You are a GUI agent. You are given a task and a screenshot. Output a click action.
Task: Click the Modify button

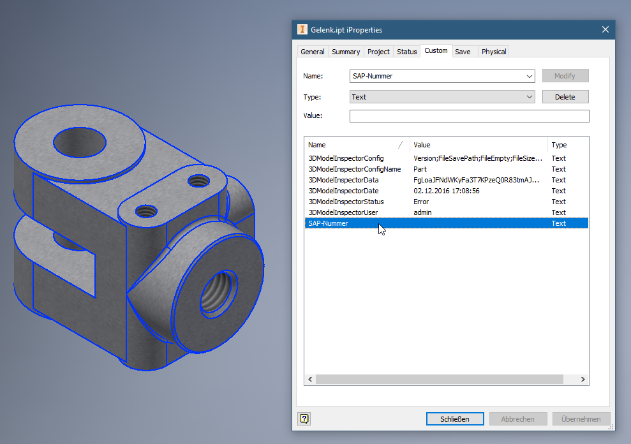tap(565, 76)
